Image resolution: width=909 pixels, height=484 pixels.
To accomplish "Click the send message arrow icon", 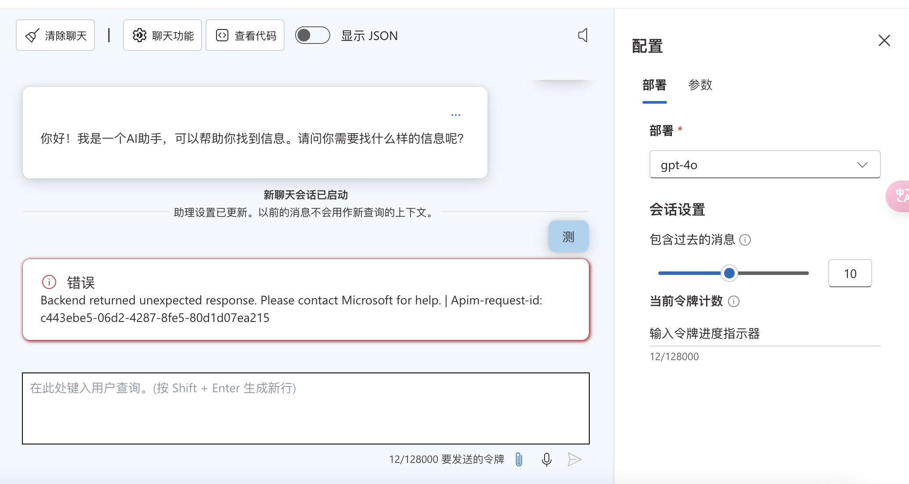I will (x=574, y=459).
